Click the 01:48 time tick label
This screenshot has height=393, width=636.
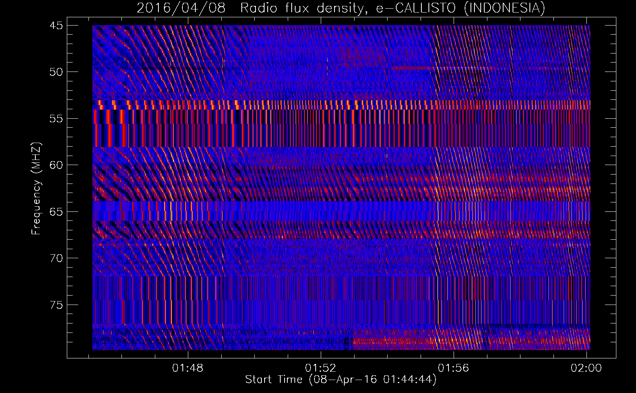188,368
